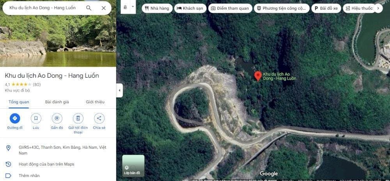Click the Bãi đỗ xe chip
The image size is (390, 181).
point(326,9)
